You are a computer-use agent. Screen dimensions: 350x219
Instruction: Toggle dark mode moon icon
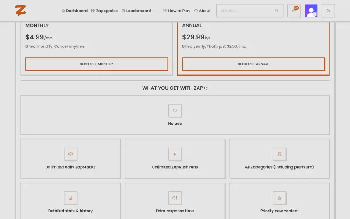pyautogui.click(x=329, y=11)
